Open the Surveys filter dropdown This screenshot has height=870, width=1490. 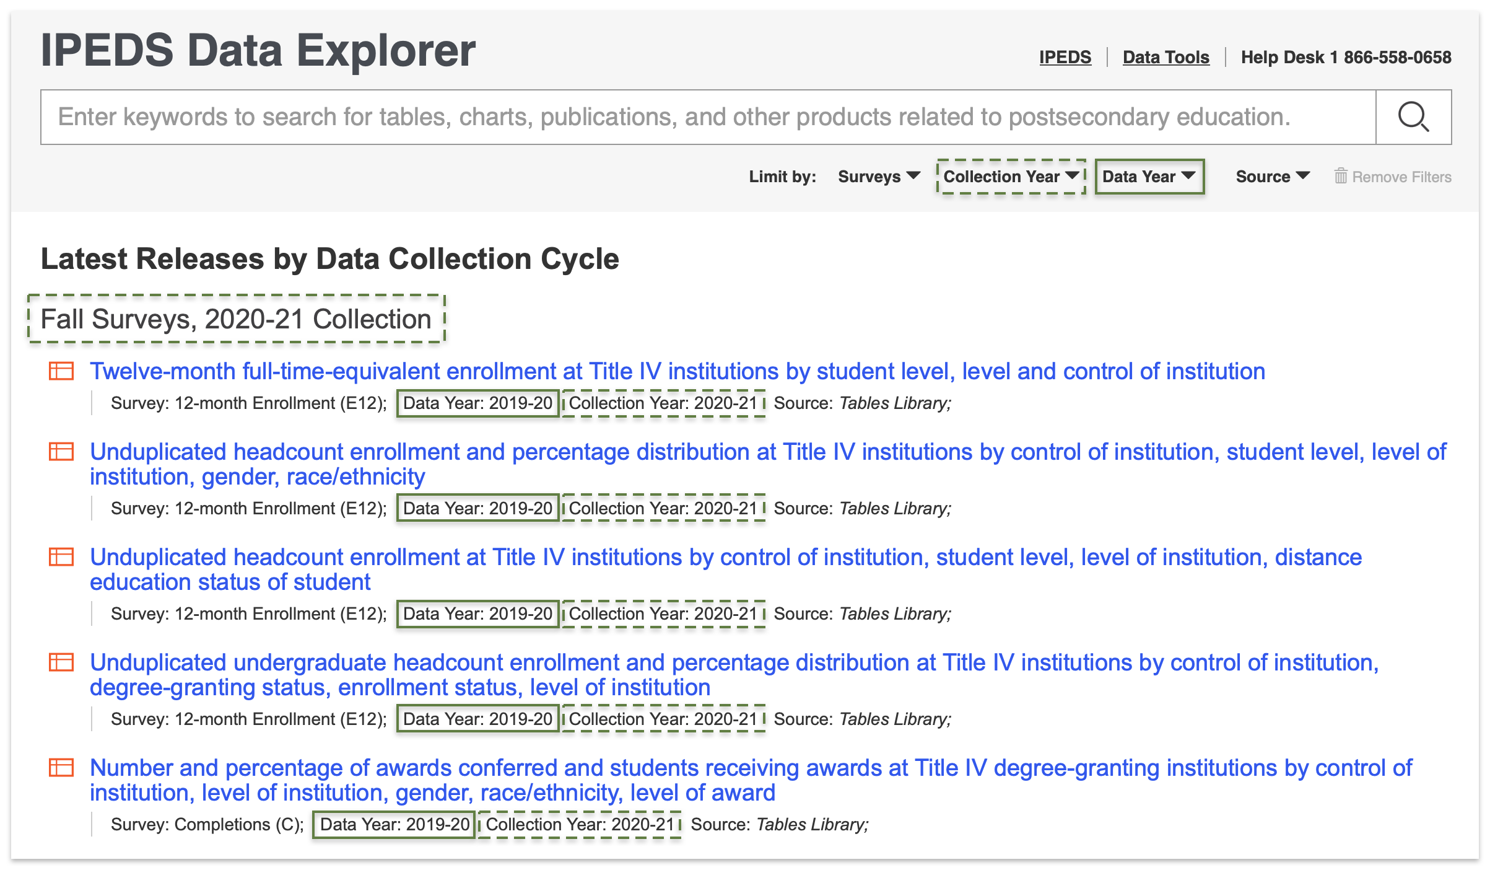878,177
